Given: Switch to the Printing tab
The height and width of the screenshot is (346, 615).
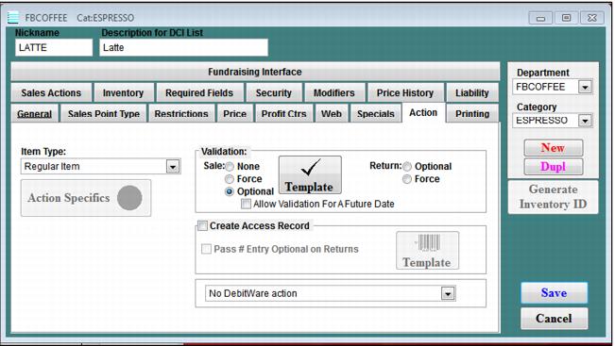Looking at the screenshot, I should 472,114.
